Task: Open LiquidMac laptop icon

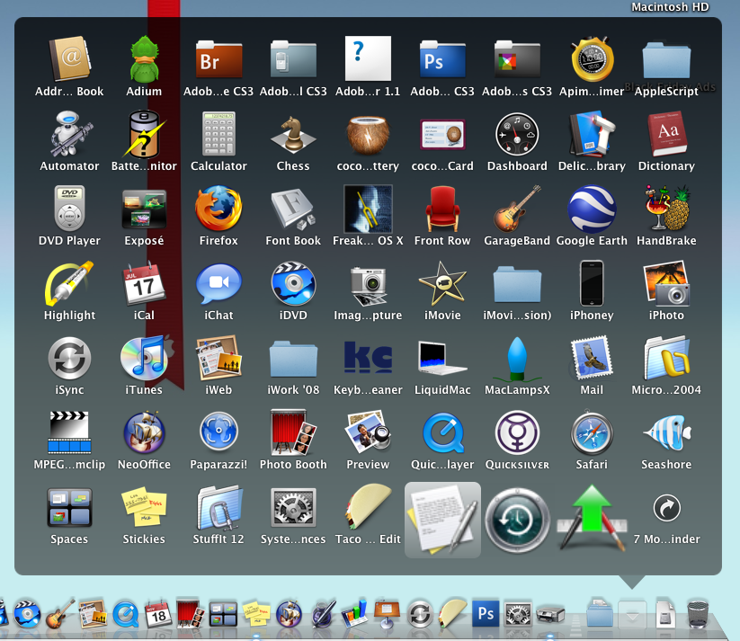Action: [x=442, y=358]
